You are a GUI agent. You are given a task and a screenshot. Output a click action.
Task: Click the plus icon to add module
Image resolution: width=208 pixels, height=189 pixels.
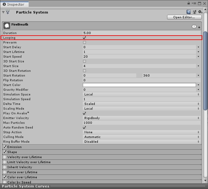pyautogui.click(x=199, y=27)
